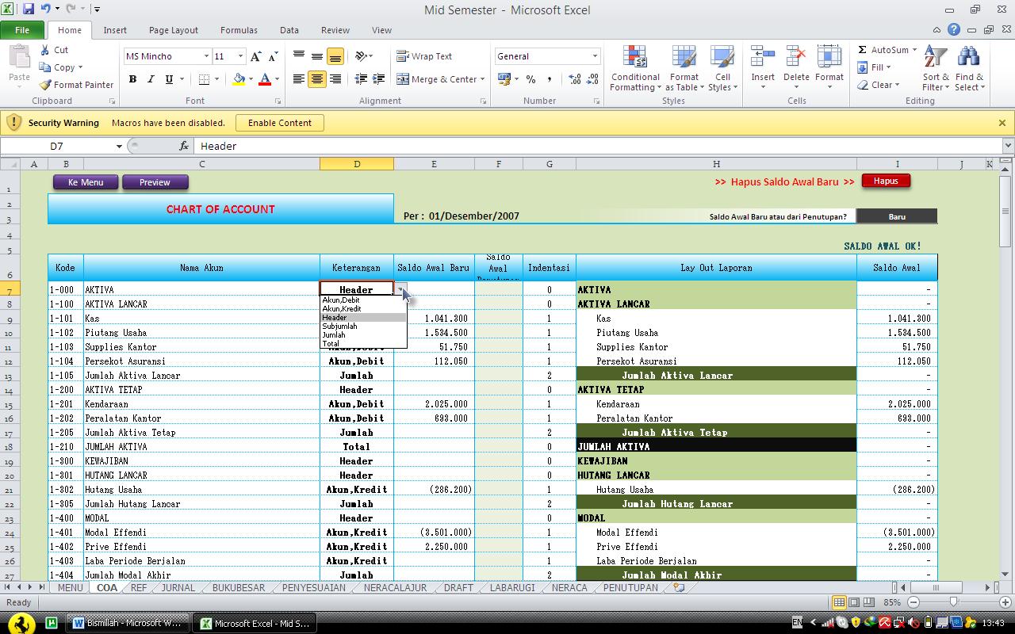
Task: Toggle Top Align
Action: click(x=299, y=56)
